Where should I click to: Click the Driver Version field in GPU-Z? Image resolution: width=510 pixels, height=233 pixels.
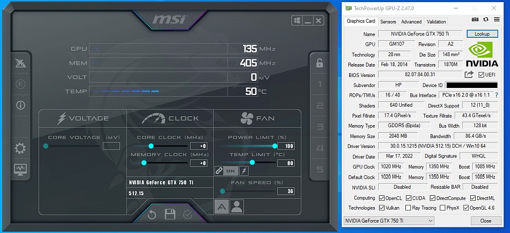[x=438, y=146]
